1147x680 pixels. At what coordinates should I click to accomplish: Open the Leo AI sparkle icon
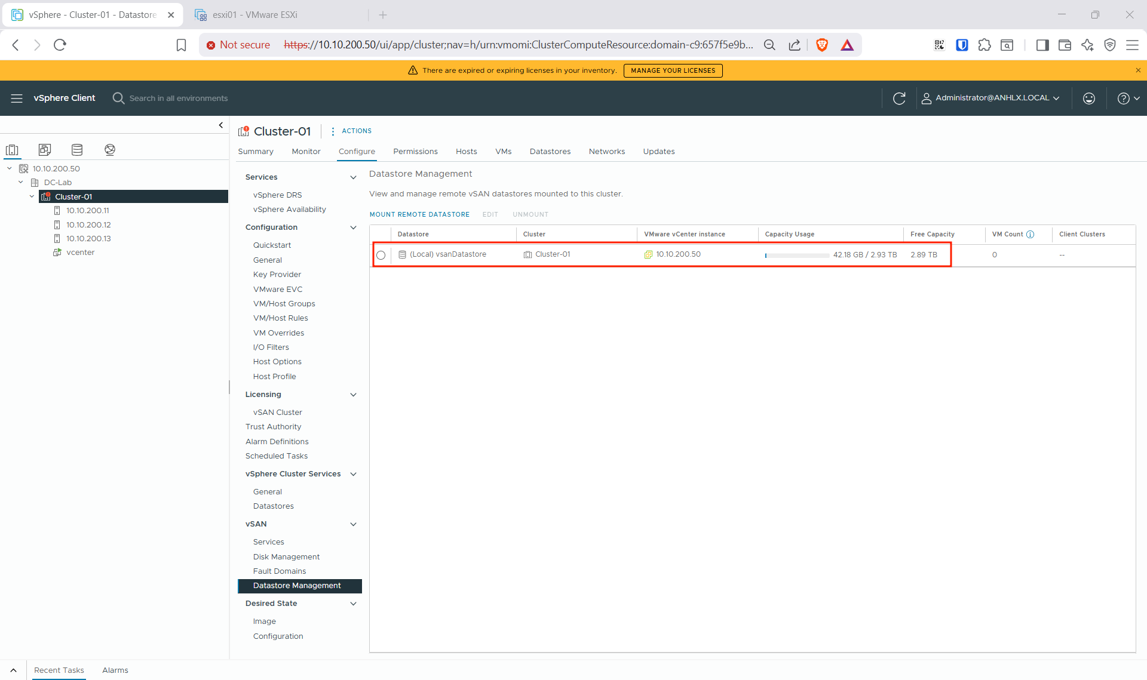coord(1087,45)
